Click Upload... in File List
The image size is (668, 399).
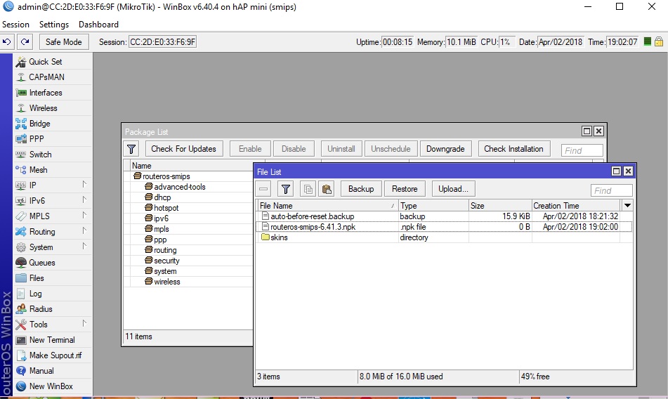(x=453, y=189)
